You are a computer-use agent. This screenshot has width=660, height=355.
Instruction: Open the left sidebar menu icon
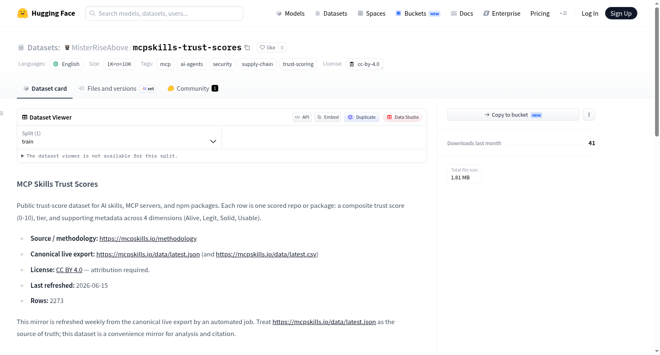2,113
